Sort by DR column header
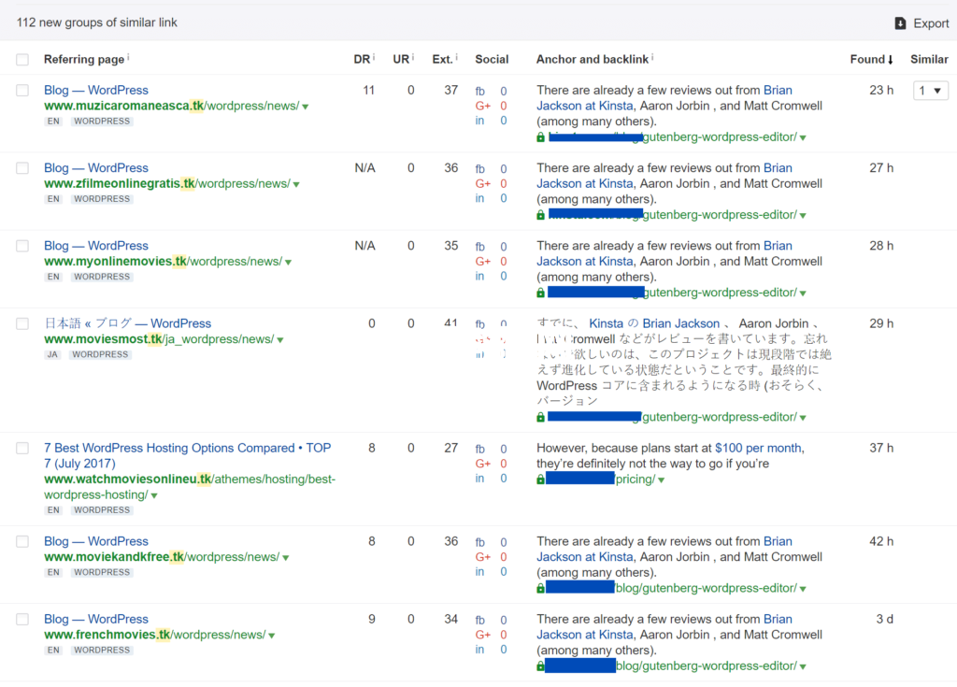957x687 pixels. 362,59
